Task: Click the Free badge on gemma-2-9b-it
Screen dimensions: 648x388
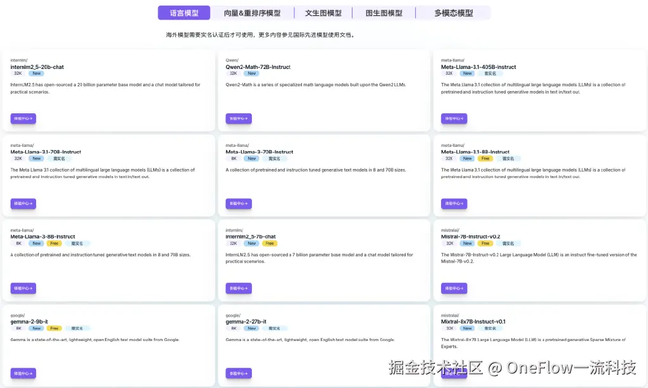Action: click(x=54, y=329)
